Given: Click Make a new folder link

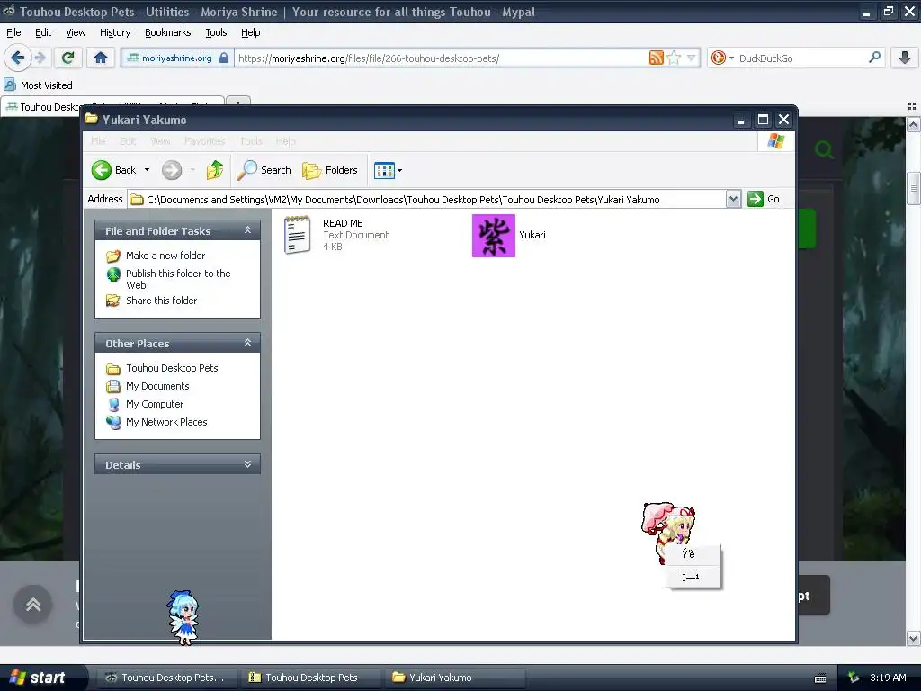Looking at the screenshot, I should tap(165, 256).
